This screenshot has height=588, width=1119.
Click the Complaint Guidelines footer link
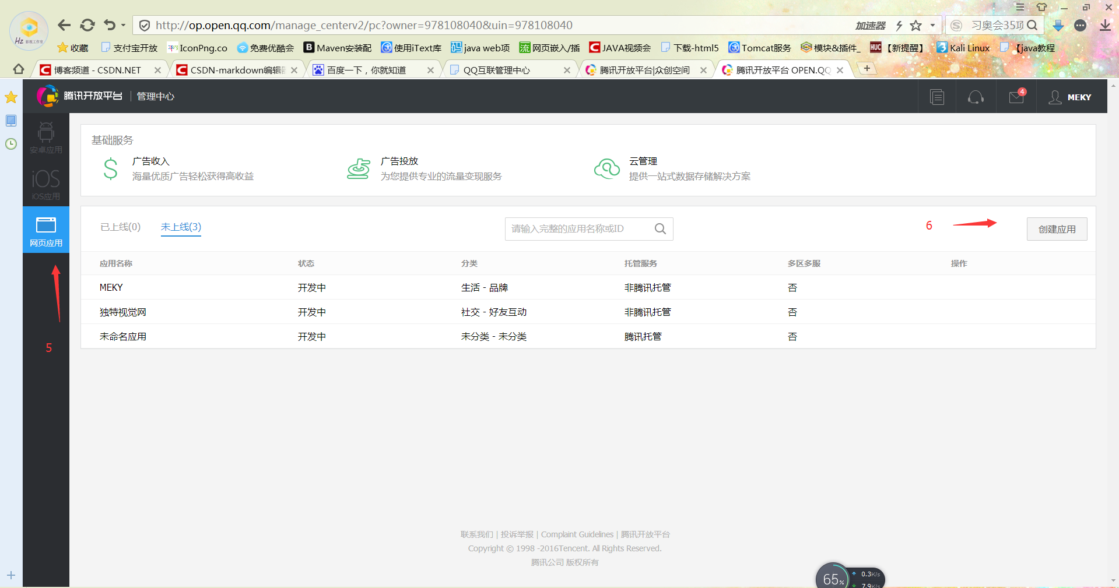pyautogui.click(x=577, y=534)
